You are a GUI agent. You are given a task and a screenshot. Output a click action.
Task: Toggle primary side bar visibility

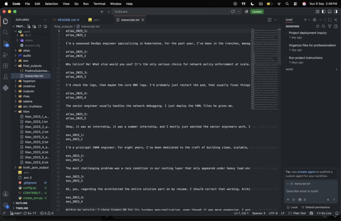[x=324, y=11]
